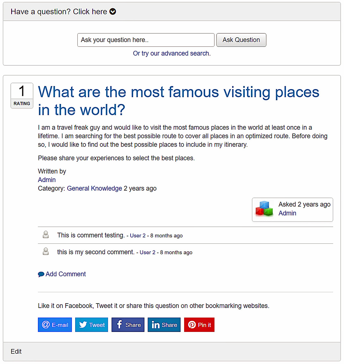Open the General Knowledge category link
The width and height of the screenshot is (344, 364).
pos(94,188)
